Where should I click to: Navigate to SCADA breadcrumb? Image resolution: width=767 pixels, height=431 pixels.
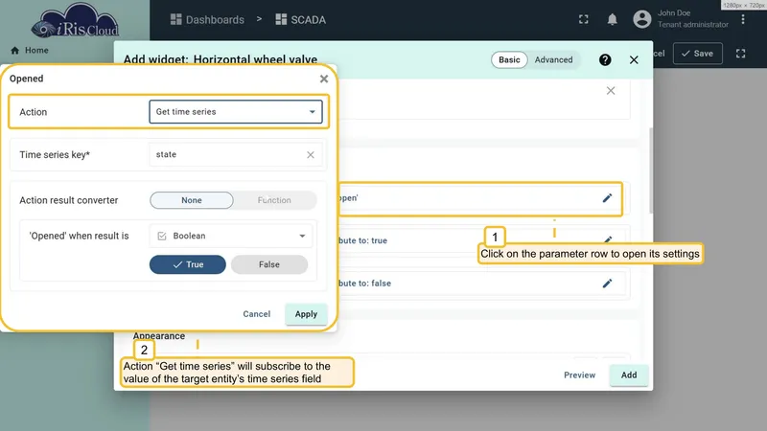point(308,19)
